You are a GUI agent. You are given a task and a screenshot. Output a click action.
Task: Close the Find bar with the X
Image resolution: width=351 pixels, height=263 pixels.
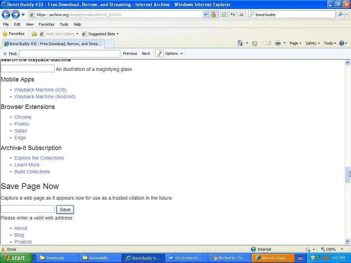pyautogui.click(x=5, y=54)
